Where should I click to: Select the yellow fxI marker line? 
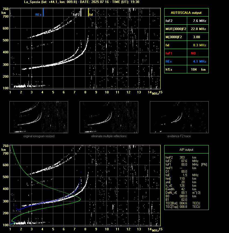click(88, 12)
